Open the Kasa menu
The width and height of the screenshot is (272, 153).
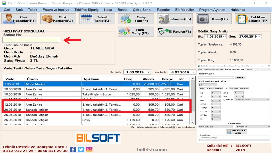pyautogui.click(x=108, y=10)
